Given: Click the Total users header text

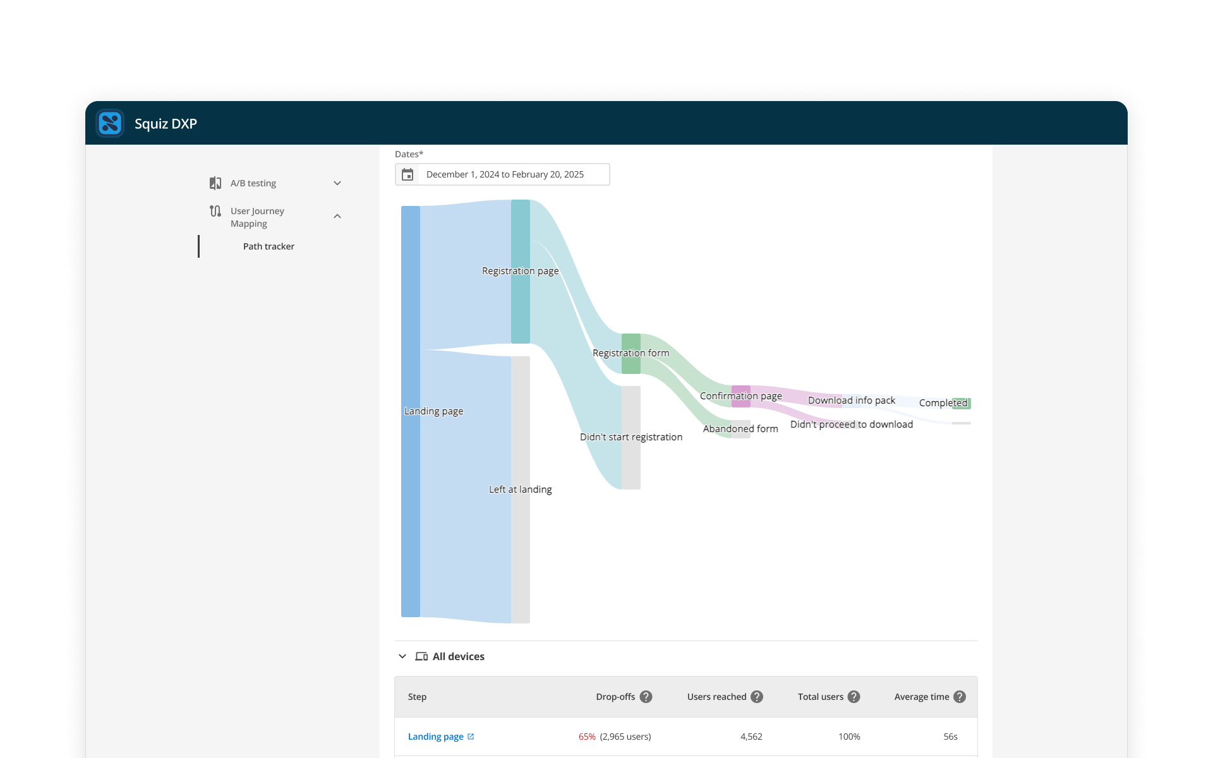Looking at the screenshot, I should pyautogui.click(x=821, y=697).
